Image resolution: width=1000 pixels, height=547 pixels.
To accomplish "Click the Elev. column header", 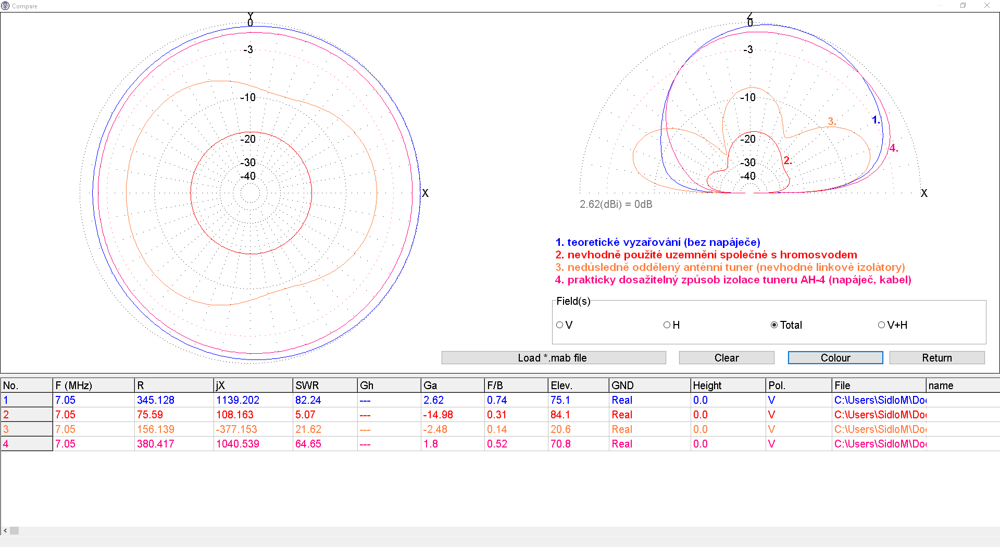I will (x=577, y=386).
